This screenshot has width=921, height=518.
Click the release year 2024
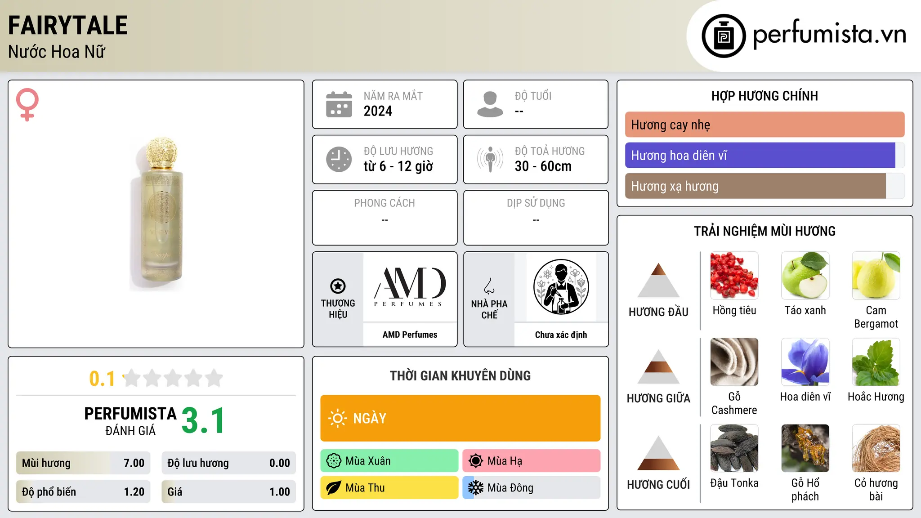378,111
